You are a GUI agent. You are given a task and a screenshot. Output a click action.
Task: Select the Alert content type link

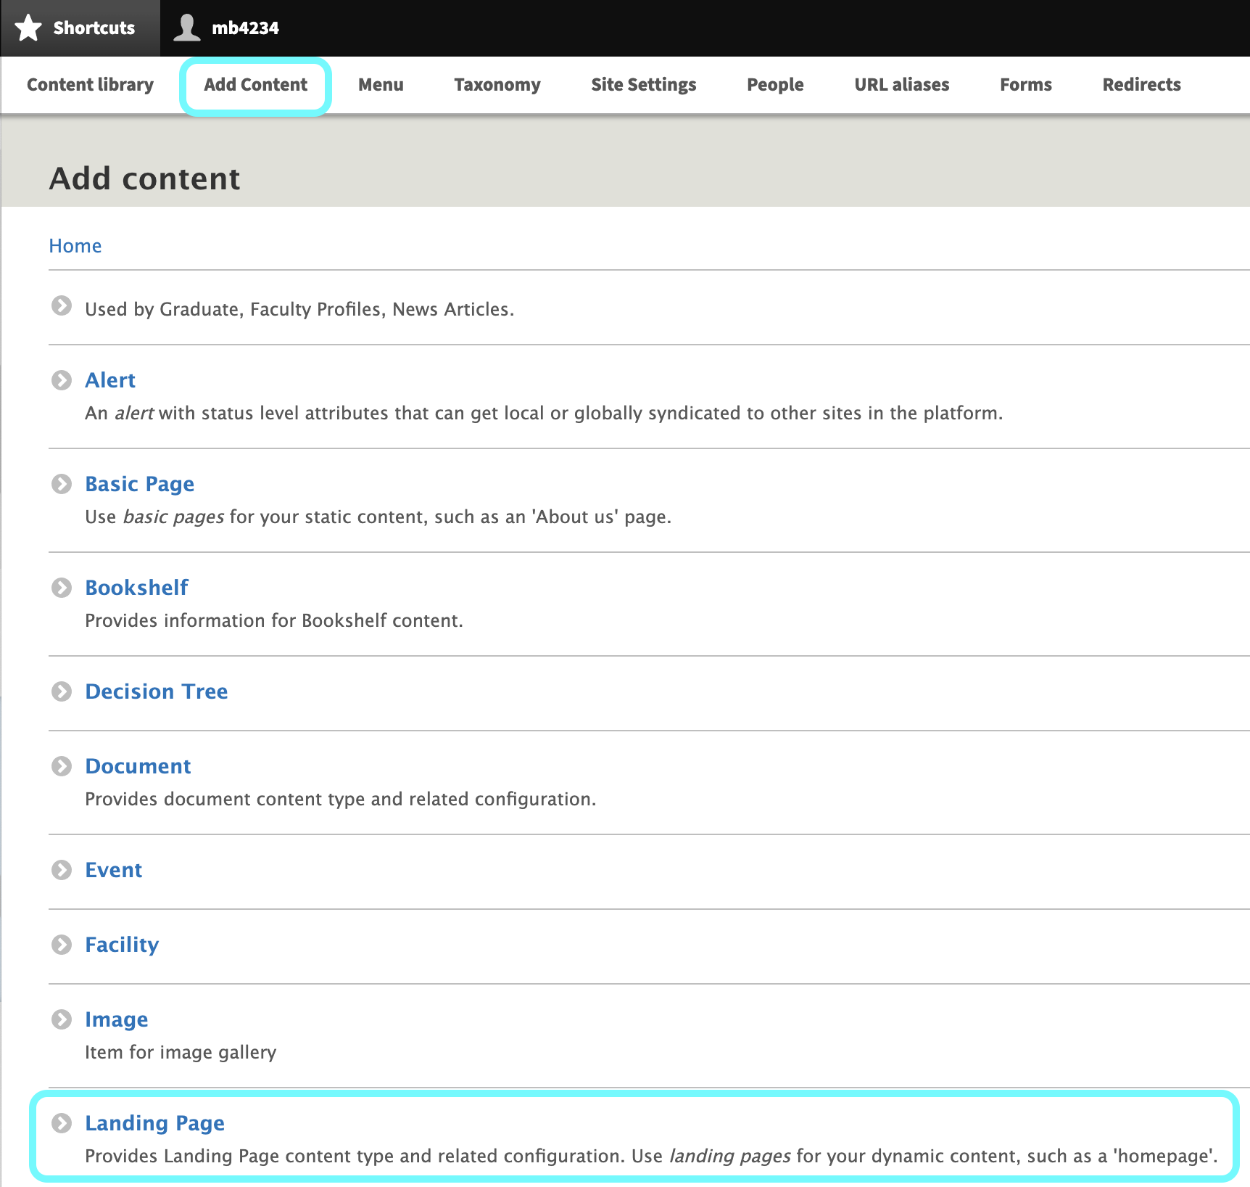pos(109,380)
